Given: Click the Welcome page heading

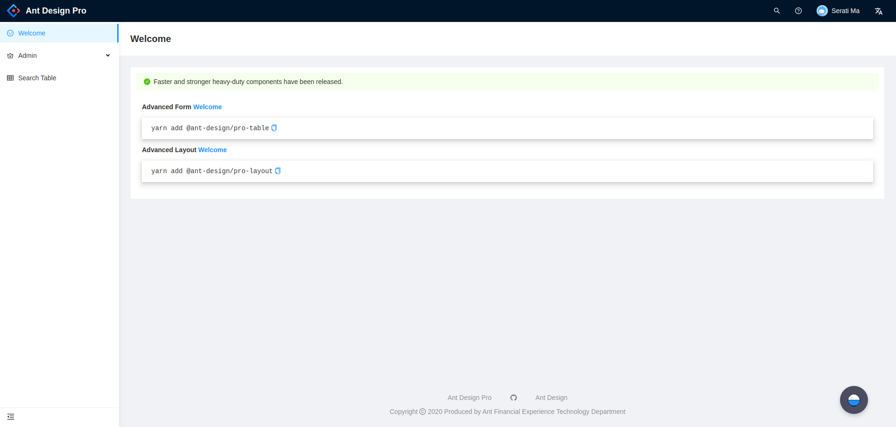Looking at the screenshot, I should tap(150, 39).
